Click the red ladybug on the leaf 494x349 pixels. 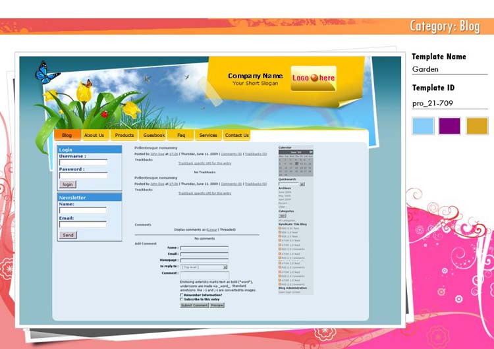pos(104,113)
